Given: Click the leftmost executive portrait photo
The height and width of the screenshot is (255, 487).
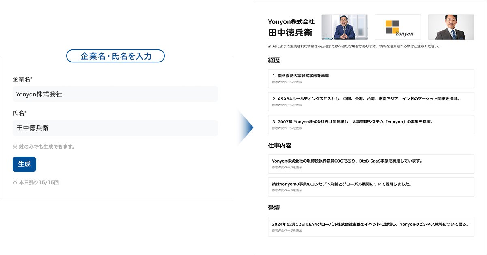Looking at the screenshot, I should pyautogui.click(x=345, y=26).
